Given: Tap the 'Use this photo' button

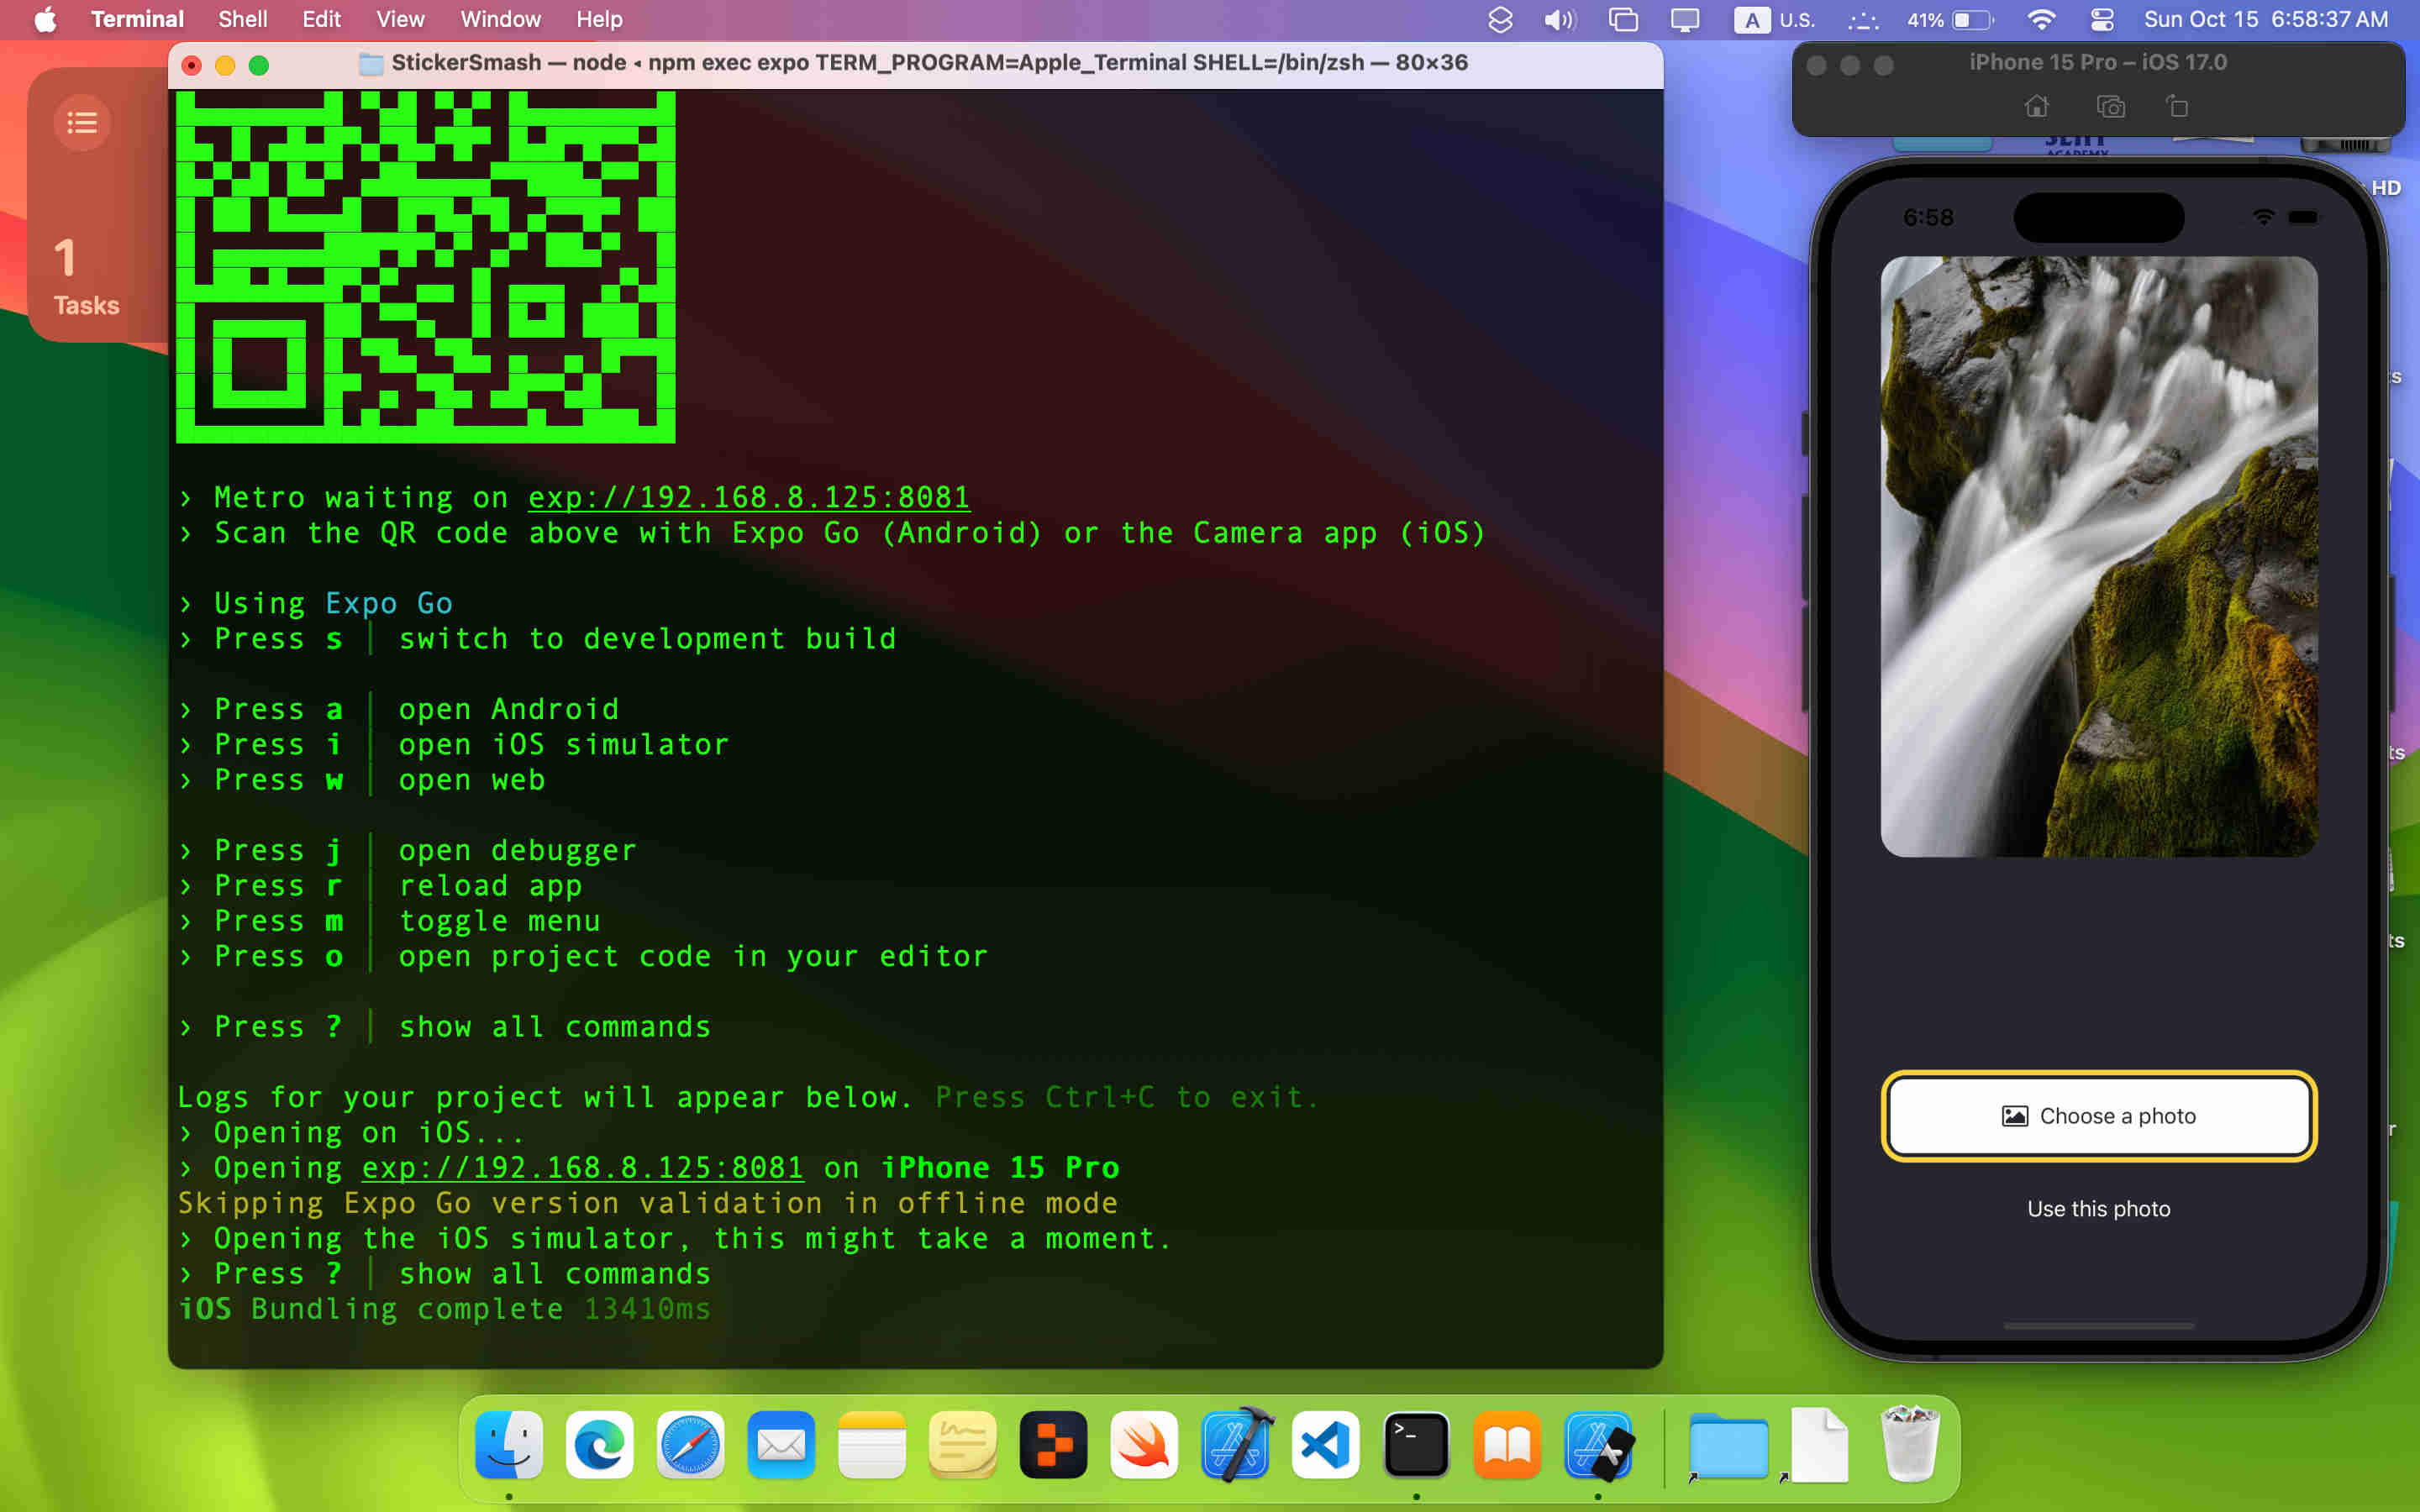Looking at the screenshot, I should click(x=2099, y=1208).
